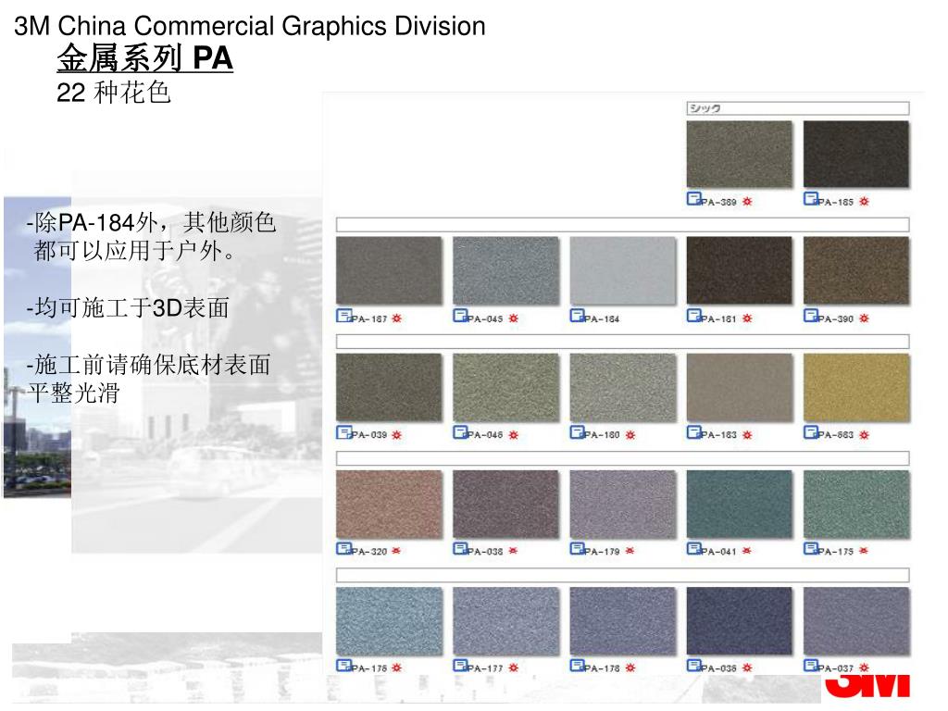Click the blue enlarge icon beside PA-041
Image resolution: width=948 pixels, height=711 pixels.
(694, 548)
